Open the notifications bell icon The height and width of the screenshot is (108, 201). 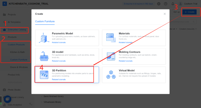(173, 4)
